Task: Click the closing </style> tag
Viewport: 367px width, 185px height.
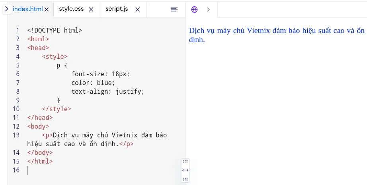Action: (x=57, y=109)
